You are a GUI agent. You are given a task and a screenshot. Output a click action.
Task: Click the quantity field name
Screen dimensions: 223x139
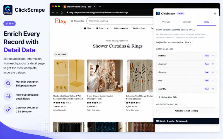[162, 89]
